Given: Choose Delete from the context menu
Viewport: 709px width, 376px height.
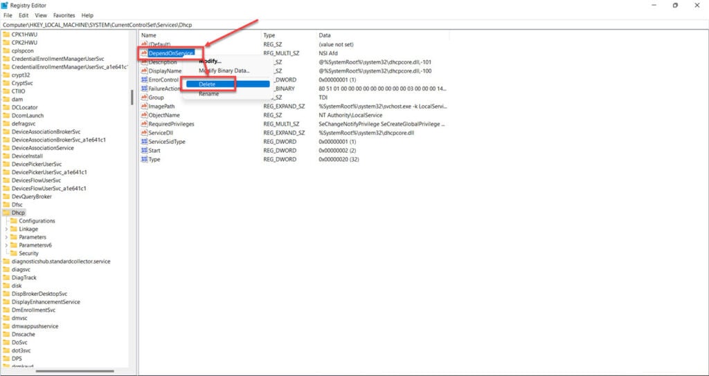Looking at the screenshot, I should [x=207, y=84].
